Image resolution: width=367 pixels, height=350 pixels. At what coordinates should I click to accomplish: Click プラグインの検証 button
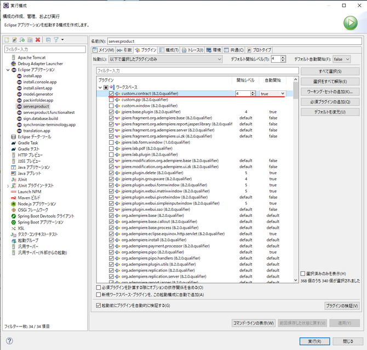(342, 306)
